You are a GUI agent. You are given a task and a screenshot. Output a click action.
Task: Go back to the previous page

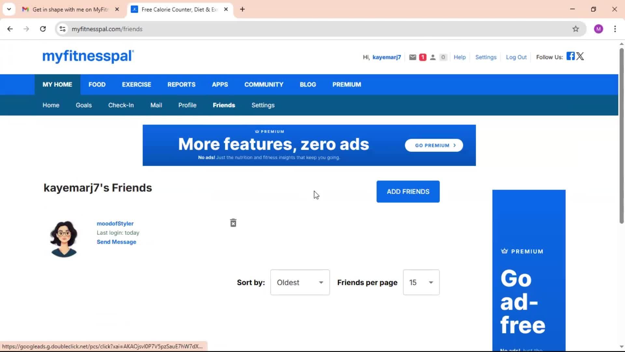10,29
